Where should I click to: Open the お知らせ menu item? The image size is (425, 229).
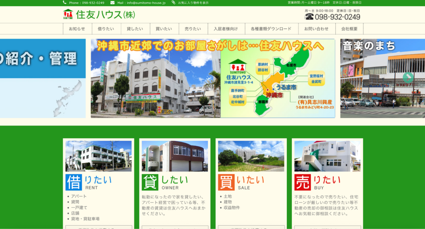(77, 29)
